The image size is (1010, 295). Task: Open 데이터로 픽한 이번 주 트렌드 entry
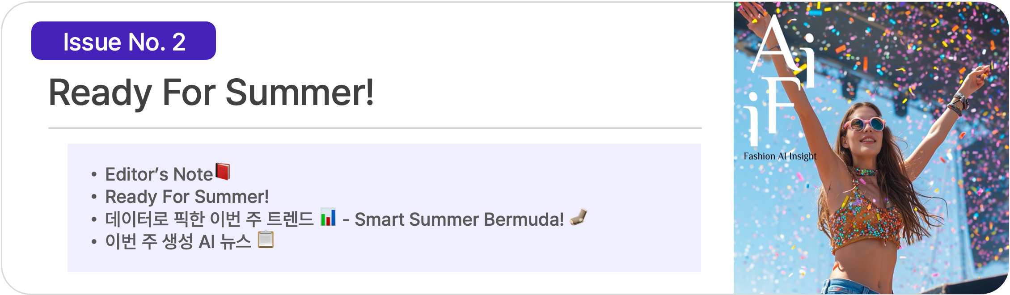(209, 219)
